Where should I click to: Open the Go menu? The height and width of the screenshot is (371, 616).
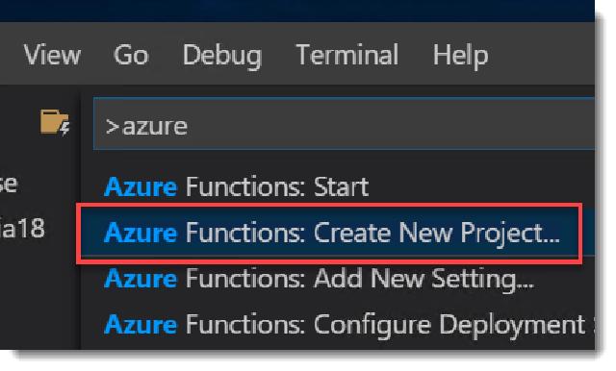(131, 55)
